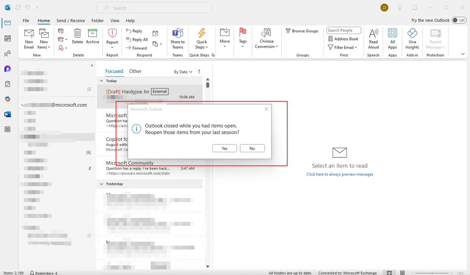
Task: Open Viva Insights add-in
Action: [412, 39]
